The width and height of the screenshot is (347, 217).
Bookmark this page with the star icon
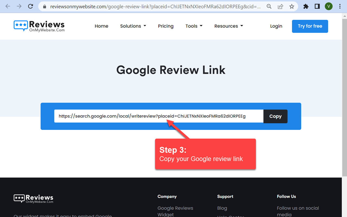[x=292, y=6]
